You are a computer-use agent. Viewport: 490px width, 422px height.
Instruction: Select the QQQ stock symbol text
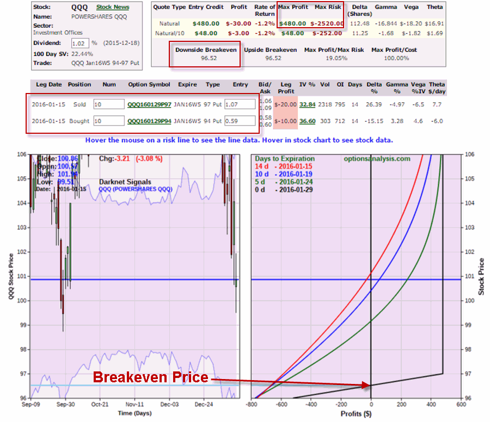click(79, 7)
